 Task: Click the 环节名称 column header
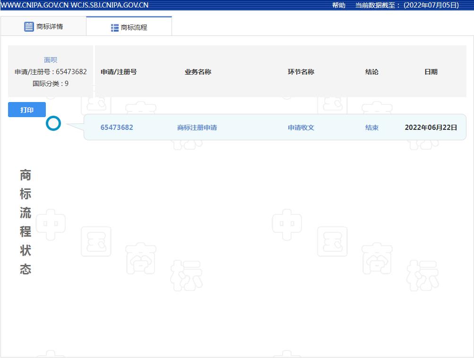coord(301,72)
